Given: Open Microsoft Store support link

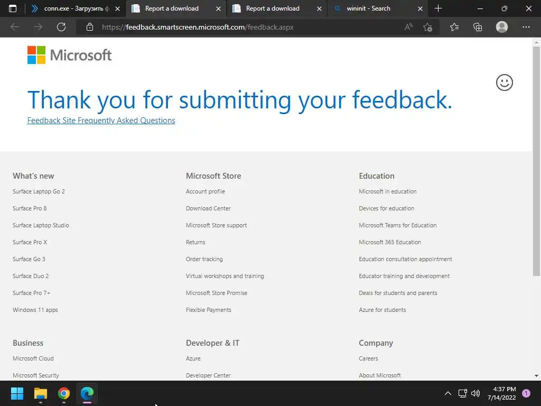Looking at the screenshot, I should [x=216, y=225].
